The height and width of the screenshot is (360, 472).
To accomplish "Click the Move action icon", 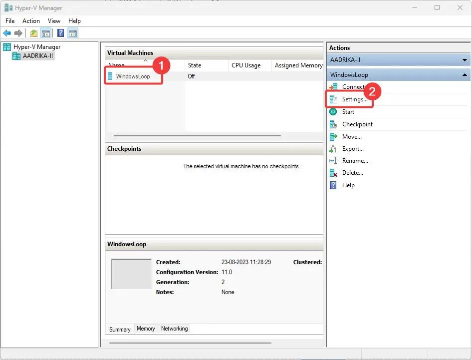I will pyautogui.click(x=333, y=137).
